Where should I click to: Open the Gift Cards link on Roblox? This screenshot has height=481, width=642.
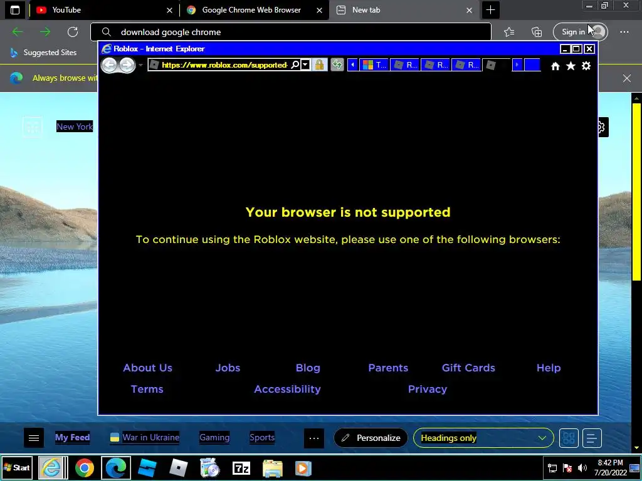(x=468, y=368)
